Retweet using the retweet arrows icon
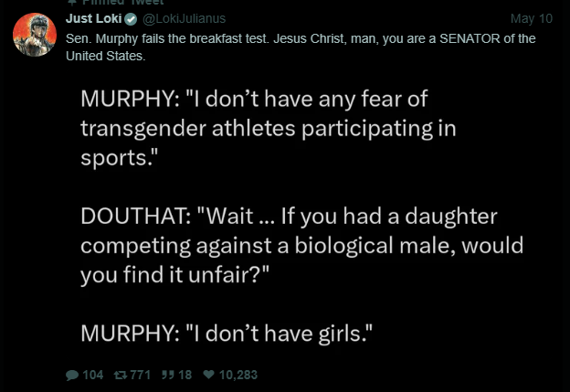The height and width of the screenshot is (392, 570). 120,375
